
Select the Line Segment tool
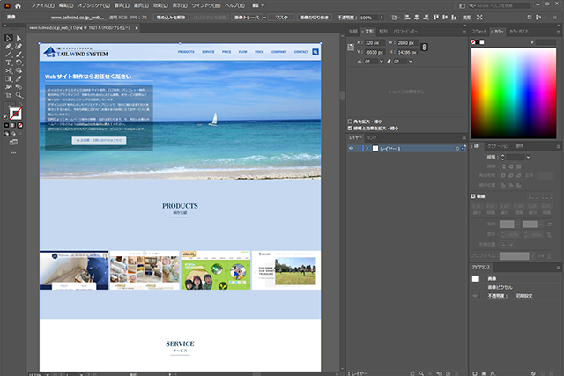pos(8,55)
